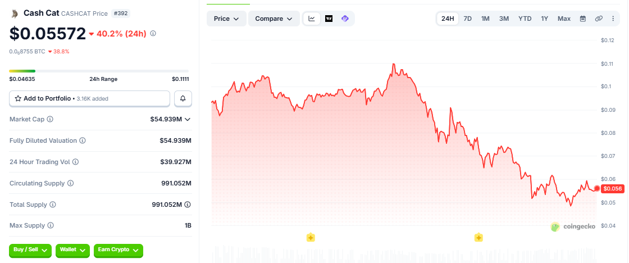Open Circulating Supply info icon
Screen dimensions: 629x263
coord(71,183)
